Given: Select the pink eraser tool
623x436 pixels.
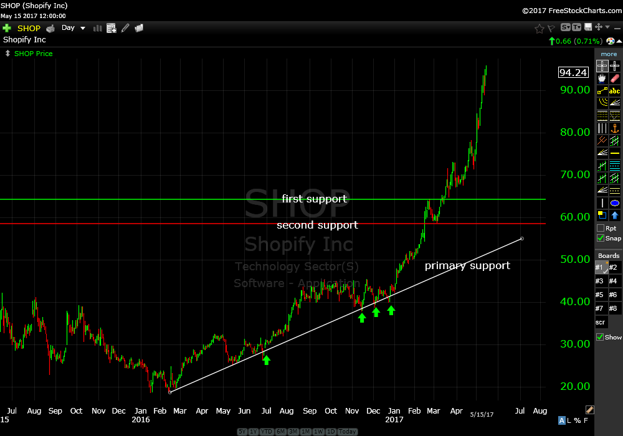Looking at the screenshot, I should [615, 78].
